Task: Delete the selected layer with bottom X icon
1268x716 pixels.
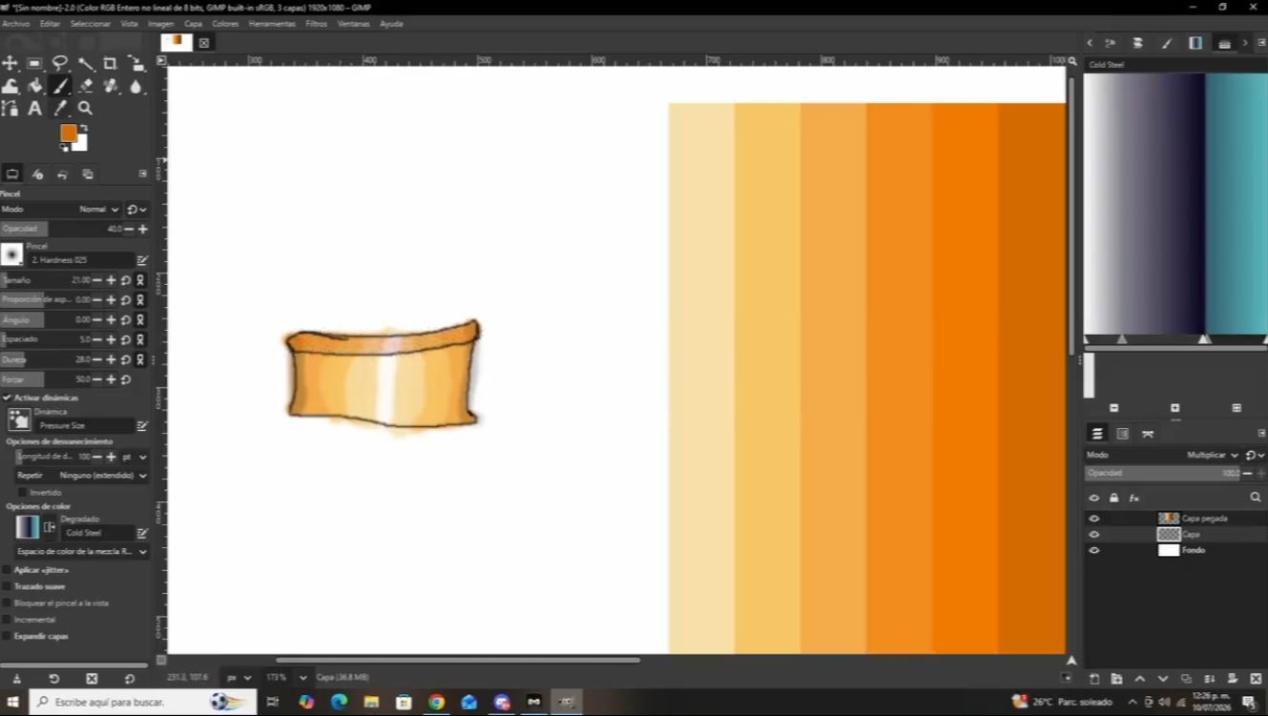Action: pyautogui.click(x=1256, y=679)
